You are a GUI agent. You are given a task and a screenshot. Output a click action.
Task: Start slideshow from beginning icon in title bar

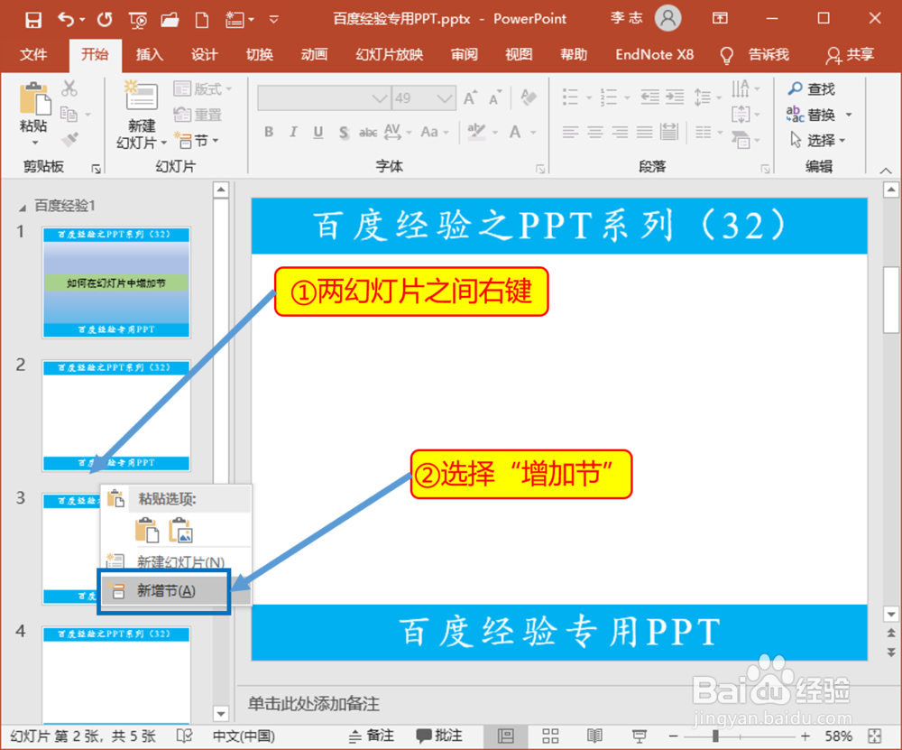click(138, 21)
